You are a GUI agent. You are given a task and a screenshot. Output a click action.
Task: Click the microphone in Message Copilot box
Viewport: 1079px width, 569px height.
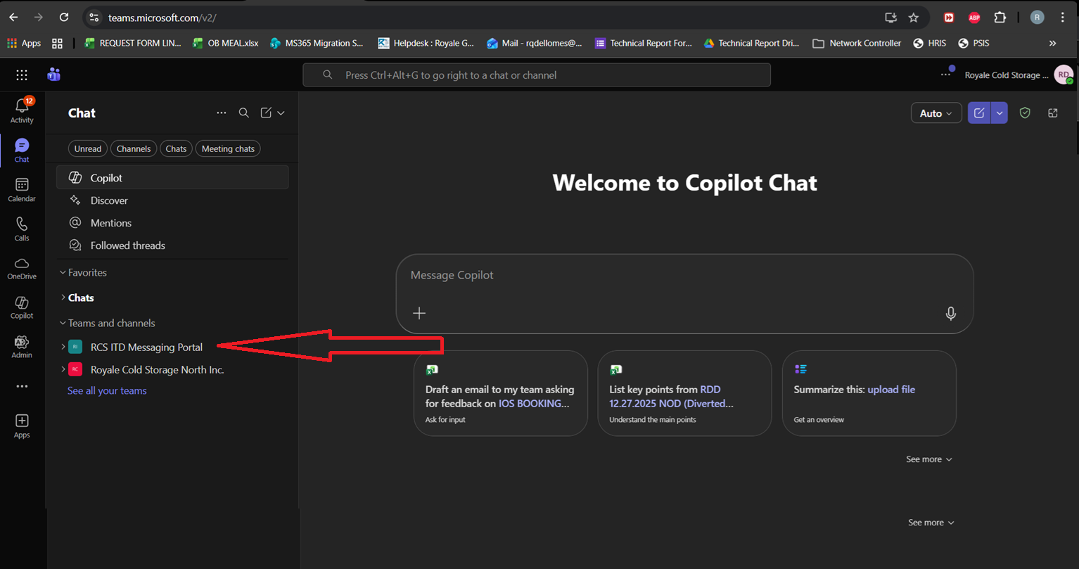click(950, 313)
